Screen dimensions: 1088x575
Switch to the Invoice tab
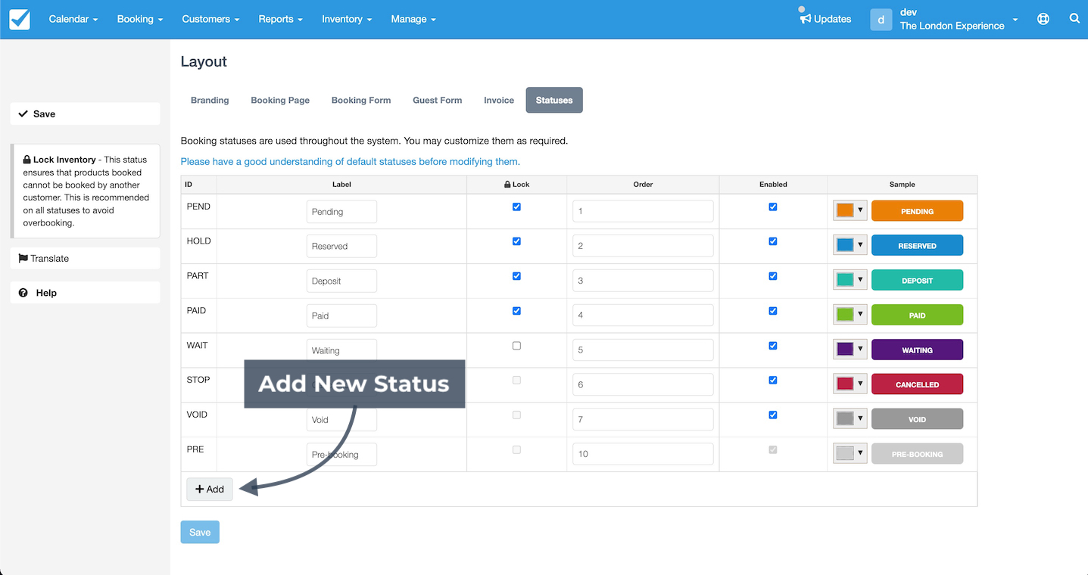[499, 100]
